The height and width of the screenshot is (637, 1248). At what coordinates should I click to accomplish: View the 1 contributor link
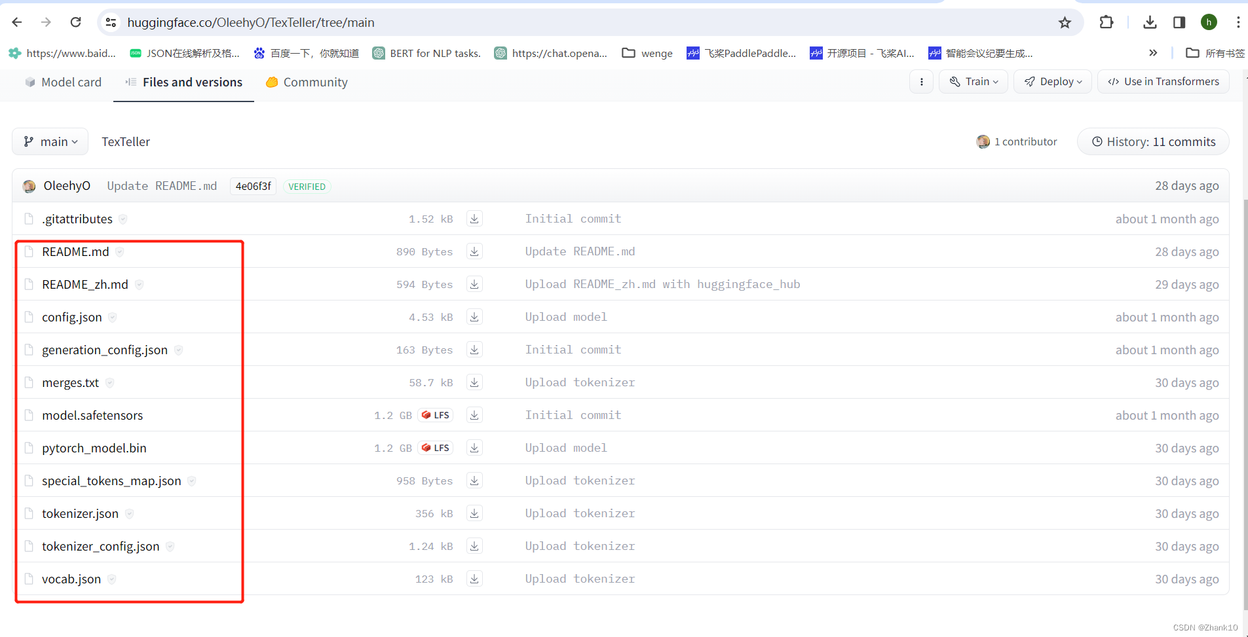(1017, 141)
